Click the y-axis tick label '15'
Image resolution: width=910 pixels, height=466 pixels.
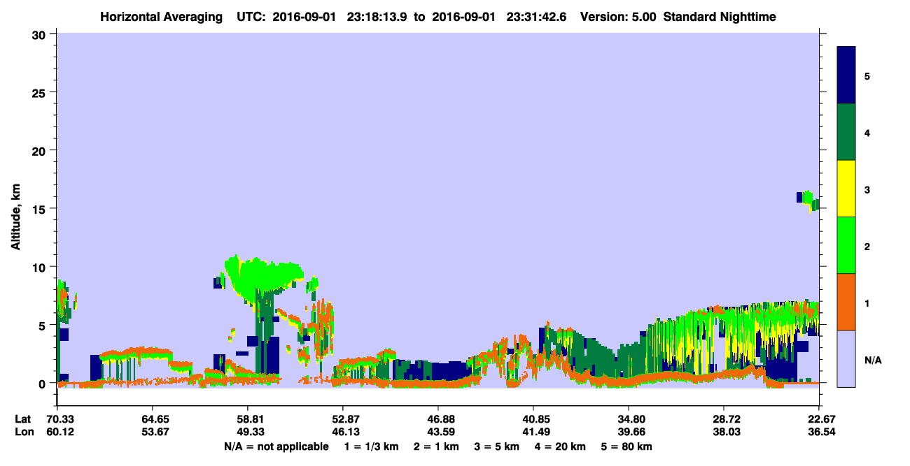click(41, 208)
